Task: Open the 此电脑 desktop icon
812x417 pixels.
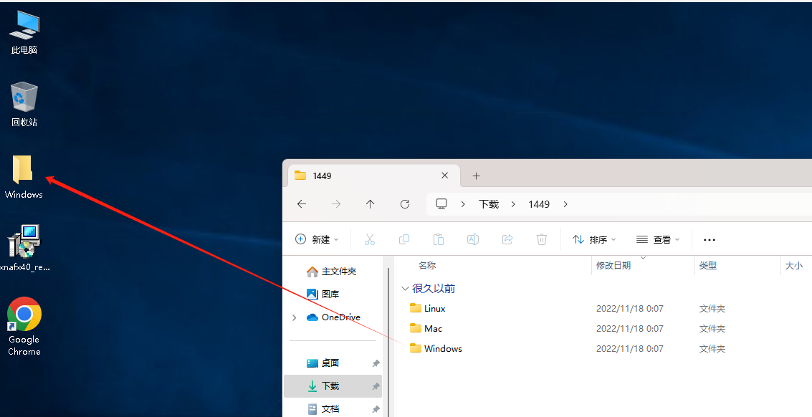Action: pyautogui.click(x=24, y=32)
